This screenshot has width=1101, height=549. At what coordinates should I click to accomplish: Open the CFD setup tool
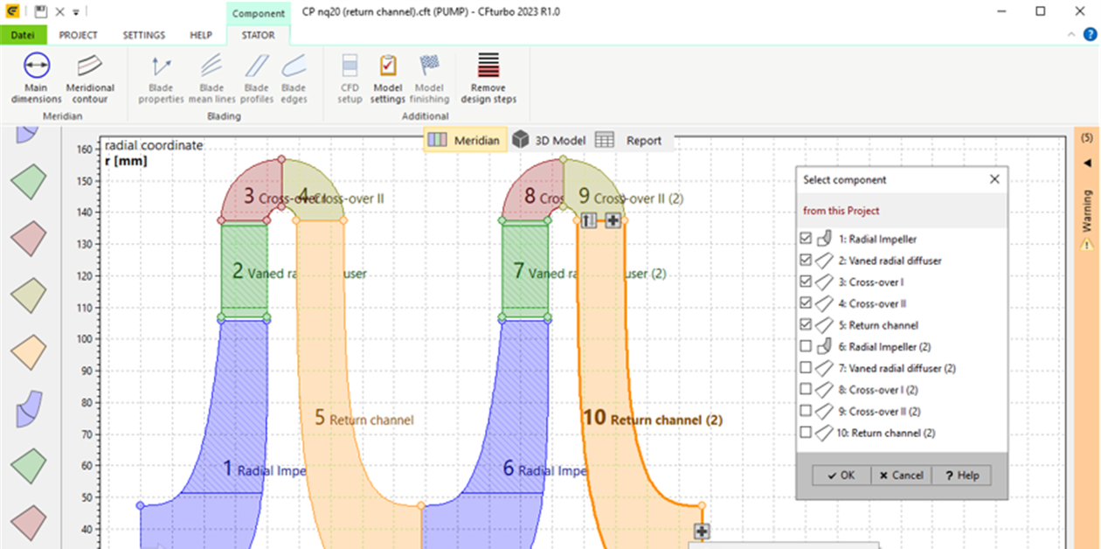coord(349,77)
